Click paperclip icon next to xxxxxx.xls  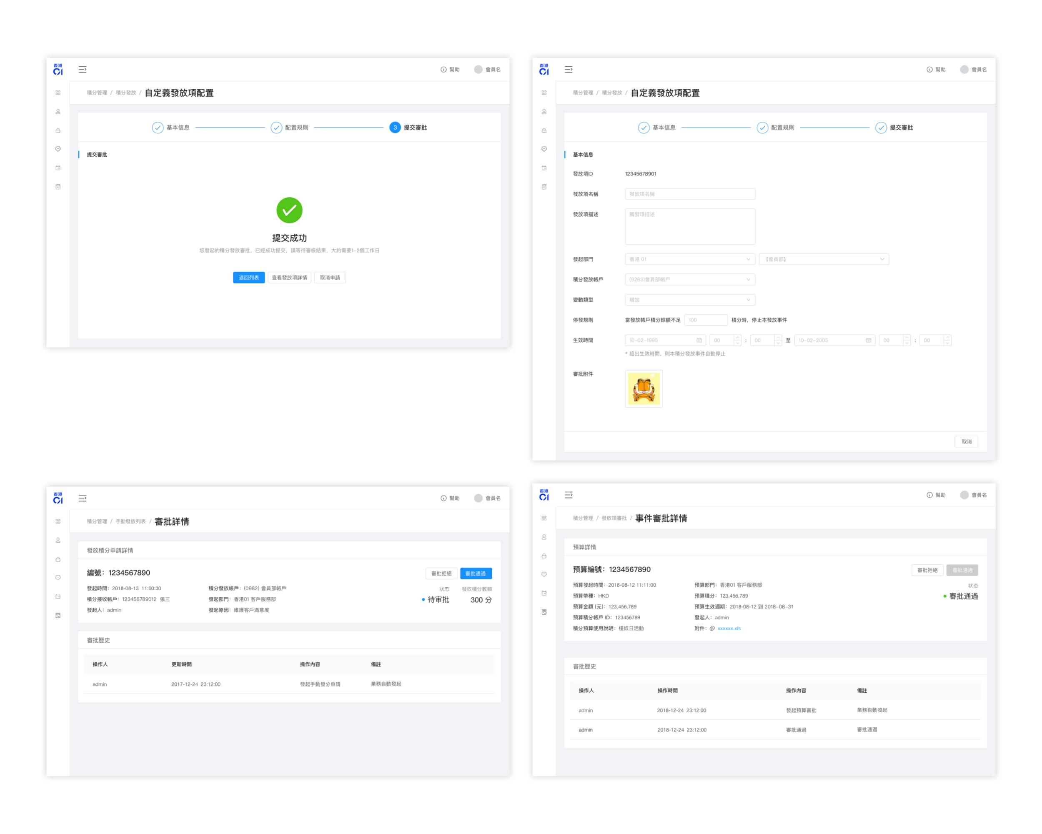[712, 628]
